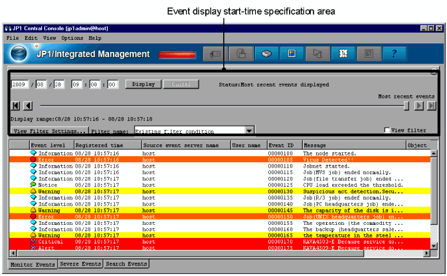Switch to the Severe Events tab
447x276 pixels.
click(82, 264)
